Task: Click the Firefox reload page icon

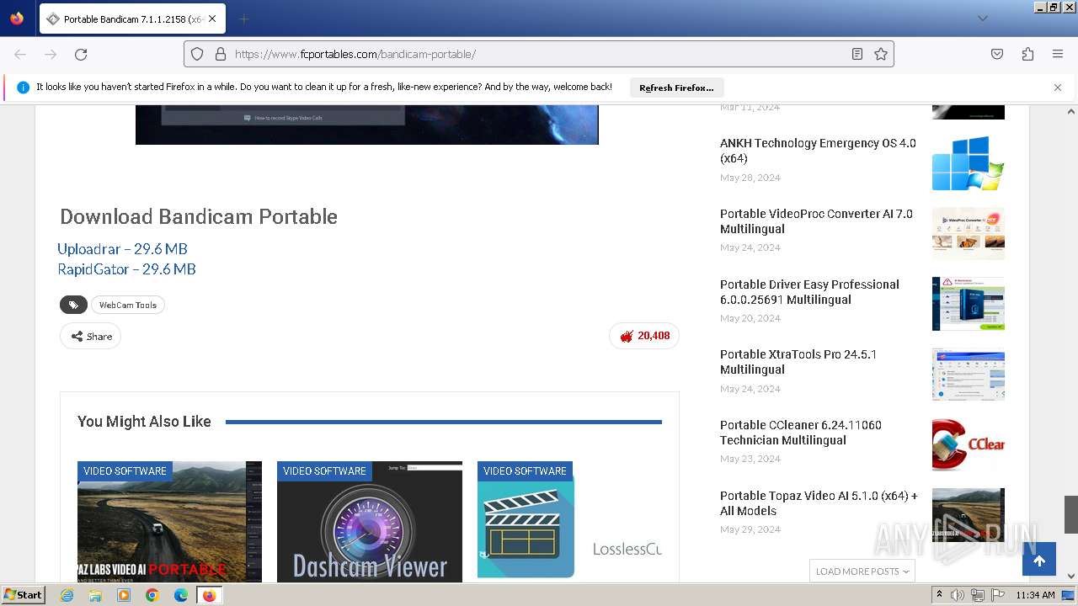Action: pyautogui.click(x=81, y=54)
